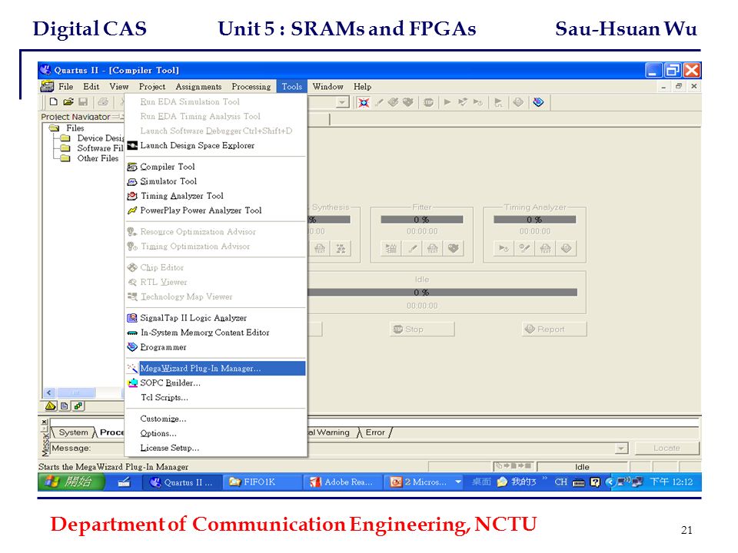The height and width of the screenshot is (553, 738).
Task: Open the Edit menu
Action: 91,87
